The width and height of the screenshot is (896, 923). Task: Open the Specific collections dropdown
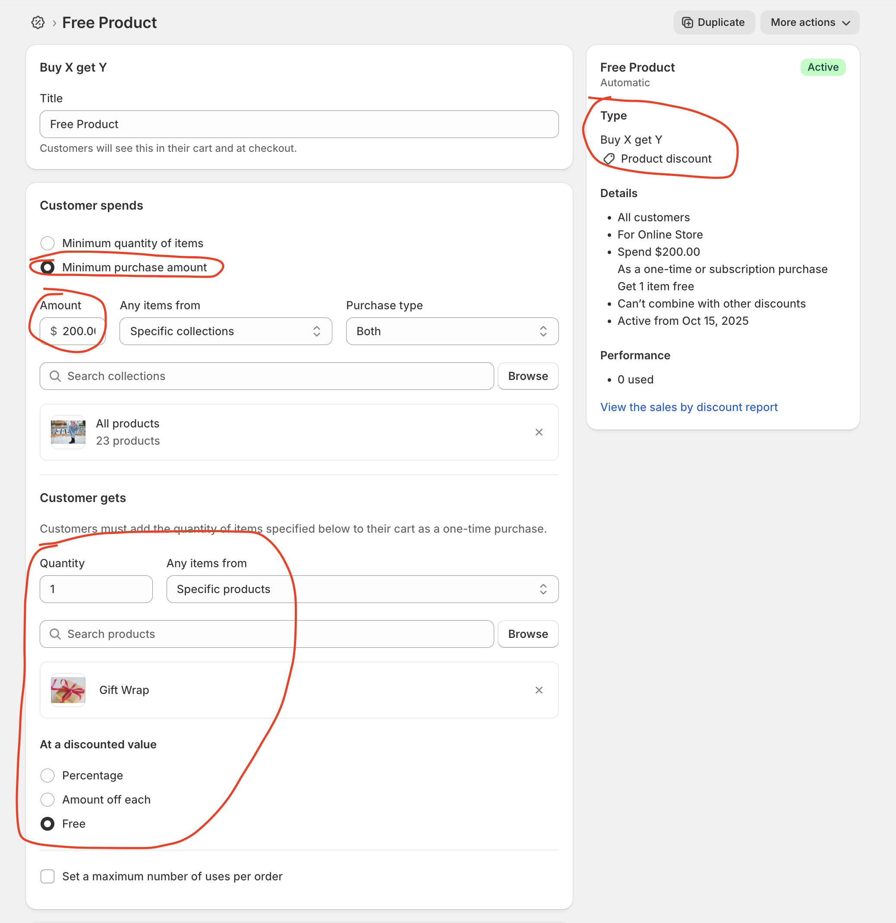(226, 331)
